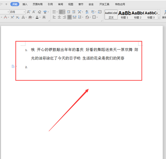Apply the 正文 style
This screenshot has width=166, height=159.
111,14
